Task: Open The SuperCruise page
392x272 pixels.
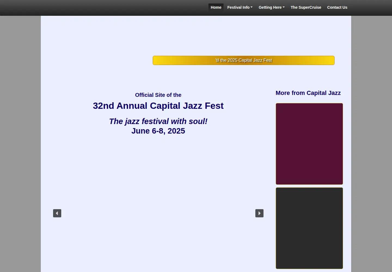Action: (x=306, y=7)
